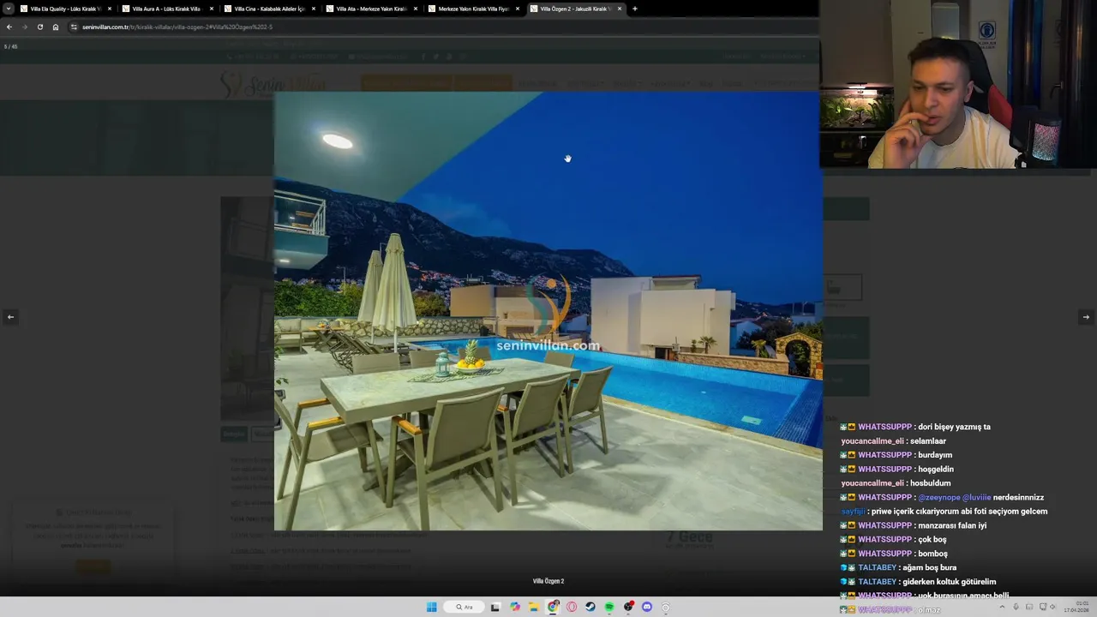
Task: Click chat message 'bomboş'
Action: [932, 554]
